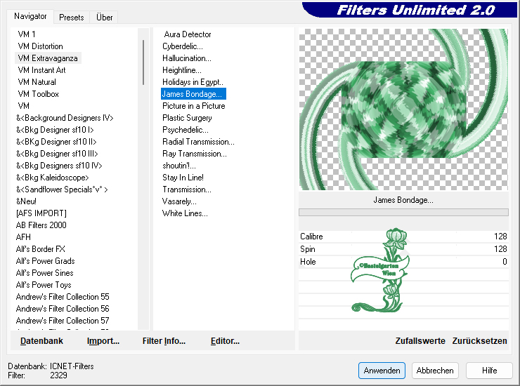Screen dimensions: 520x386
Task: Choose Ray Transmission filter
Action: [x=195, y=154]
